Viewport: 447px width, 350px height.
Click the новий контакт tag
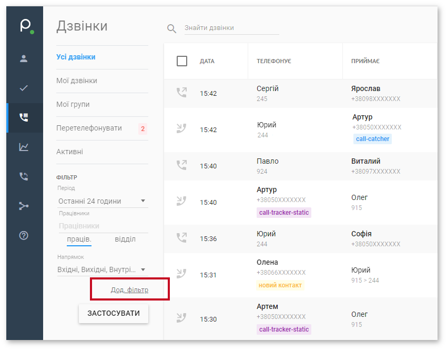coord(280,285)
